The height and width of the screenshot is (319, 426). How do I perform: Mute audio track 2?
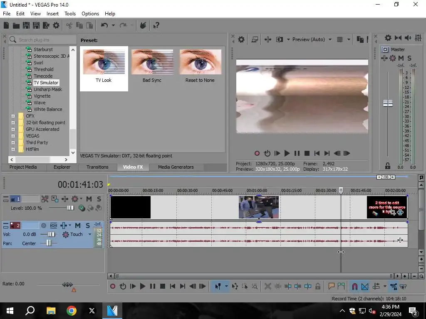(x=78, y=226)
